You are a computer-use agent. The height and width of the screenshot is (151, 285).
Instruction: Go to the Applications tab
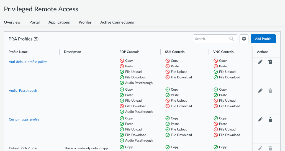[59, 22]
